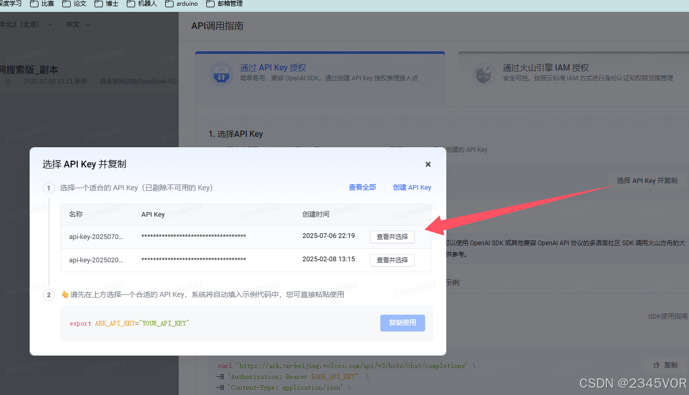The height and width of the screenshot is (395, 689).
Task: Click the 创建 API Key link
Action: click(x=412, y=187)
